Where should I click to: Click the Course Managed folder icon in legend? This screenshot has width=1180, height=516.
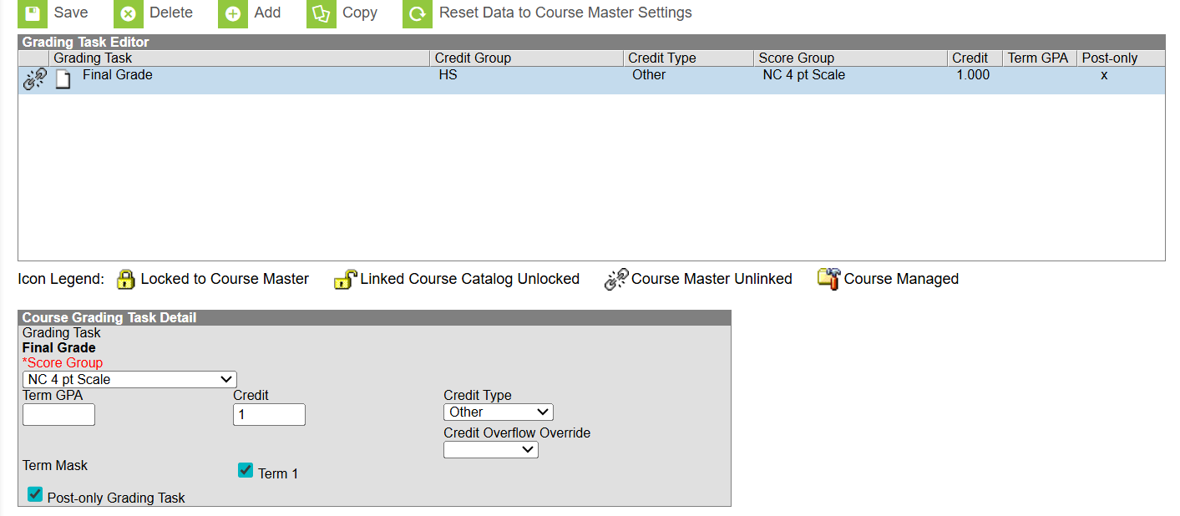[828, 278]
